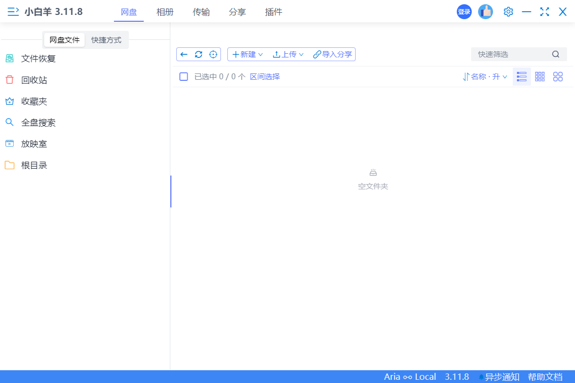Click the 异步通知 status bar link

499,377
